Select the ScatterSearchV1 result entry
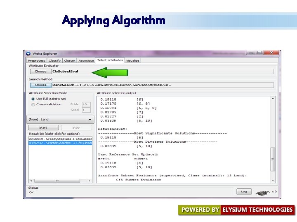This screenshot has height=222, width=297. 60,143
